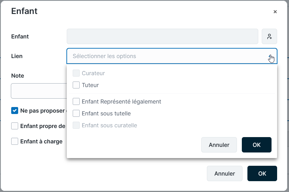Cancel the dialog with the bottom Annuler
Image resolution: width=289 pixels, height=192 pixels.
pos(224,173)
